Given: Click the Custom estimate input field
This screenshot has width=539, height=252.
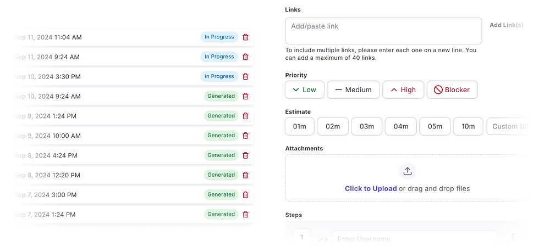Looking at the screenshot, I should click(510, 126).
